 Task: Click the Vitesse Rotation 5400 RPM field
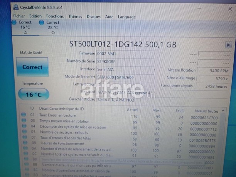pyautogui.click(x=214, y=71)
